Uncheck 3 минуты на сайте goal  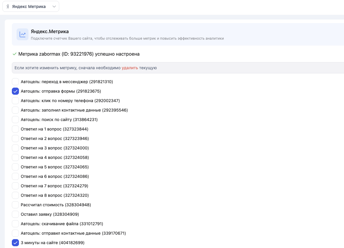pyautogui.click(x=15, y=243)
